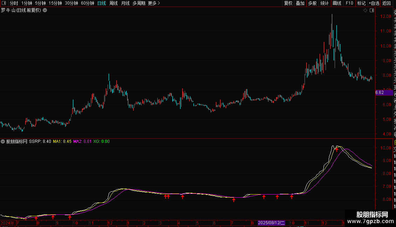Switch to the 分时 view
396x227 pixels.
[x=14, y=3]
